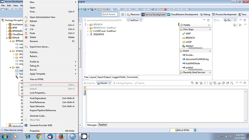Click the red Delete X toolbar icon
The width and height of the screenshot is (249, 140).
coord(165,9)
